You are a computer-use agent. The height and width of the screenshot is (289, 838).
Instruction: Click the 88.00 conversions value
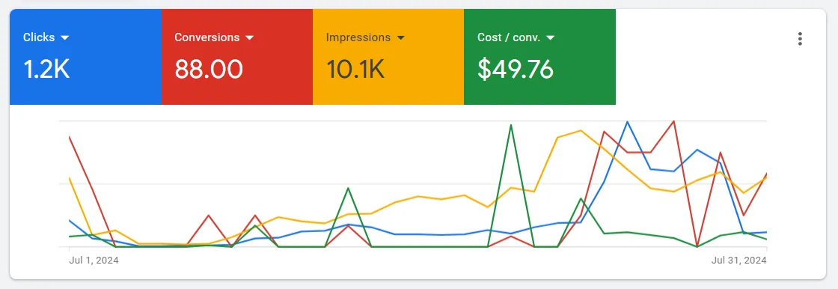tap(209, 70)
